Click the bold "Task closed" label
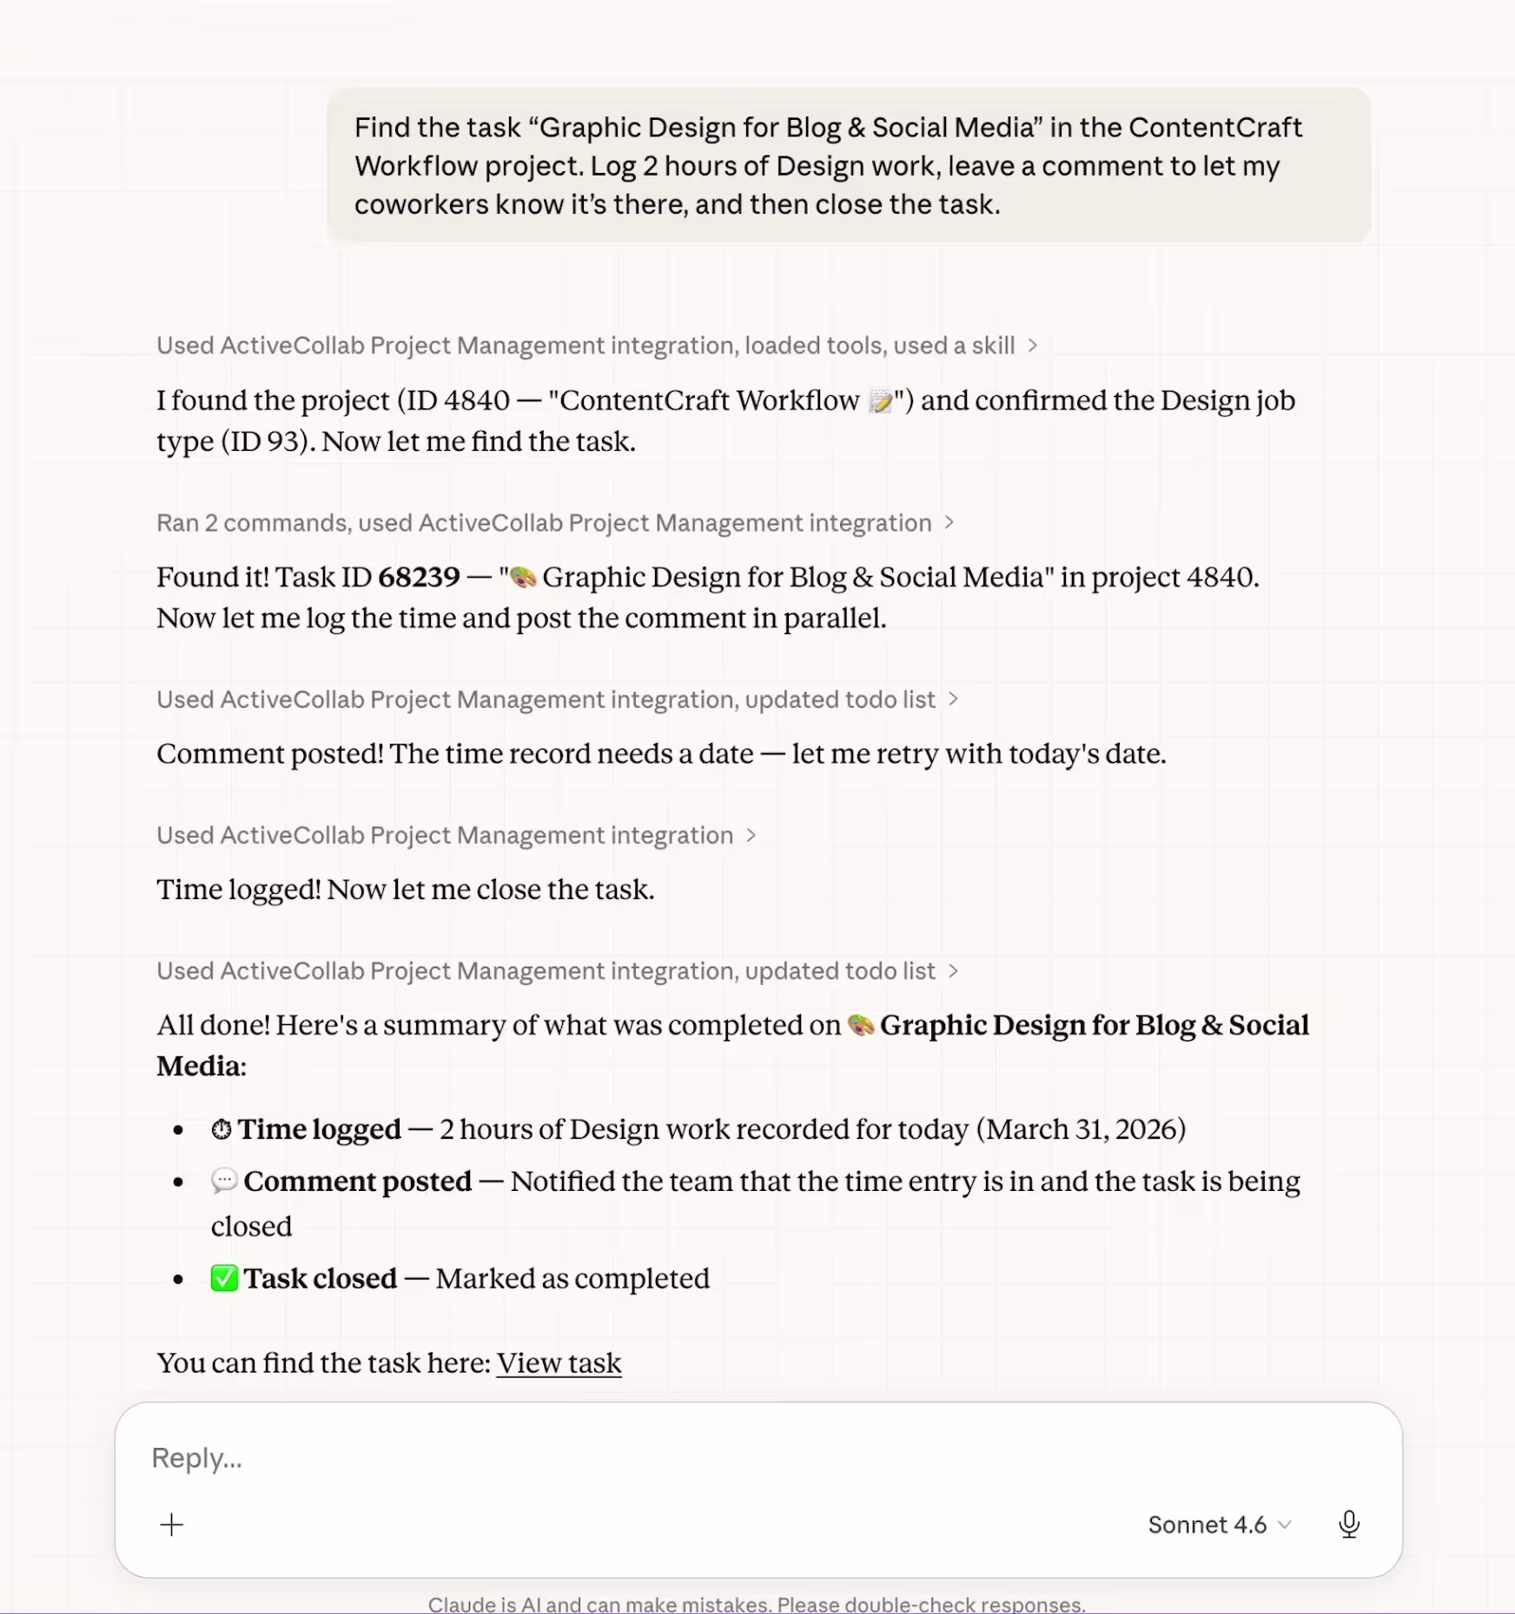The height and width of the screenshot is (1614, 1515). tap(320, 1279)
